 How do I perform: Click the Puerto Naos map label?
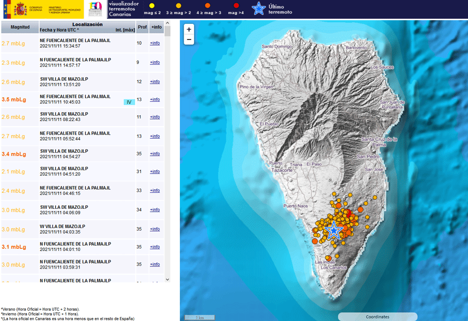295,206
